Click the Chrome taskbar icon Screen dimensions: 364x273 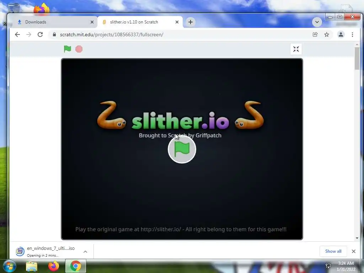point(76,266)
